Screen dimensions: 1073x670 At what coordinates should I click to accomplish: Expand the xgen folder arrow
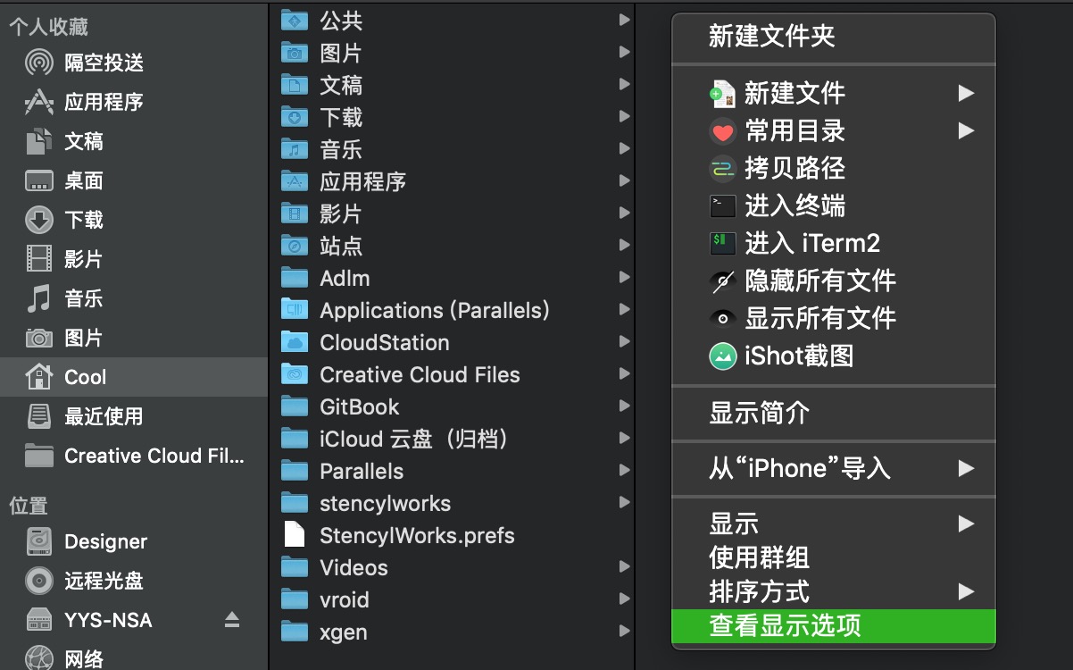[x=624, y=632]
